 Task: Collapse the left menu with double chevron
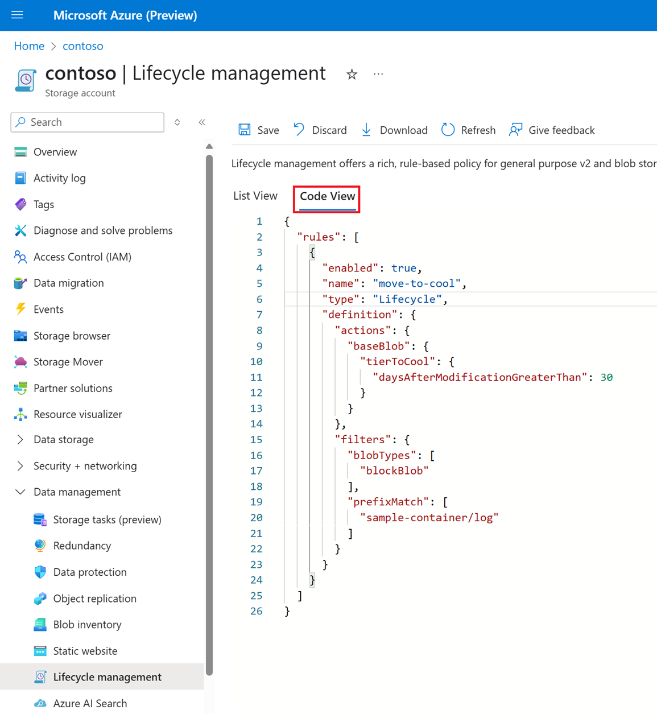(x=202, y=122)
